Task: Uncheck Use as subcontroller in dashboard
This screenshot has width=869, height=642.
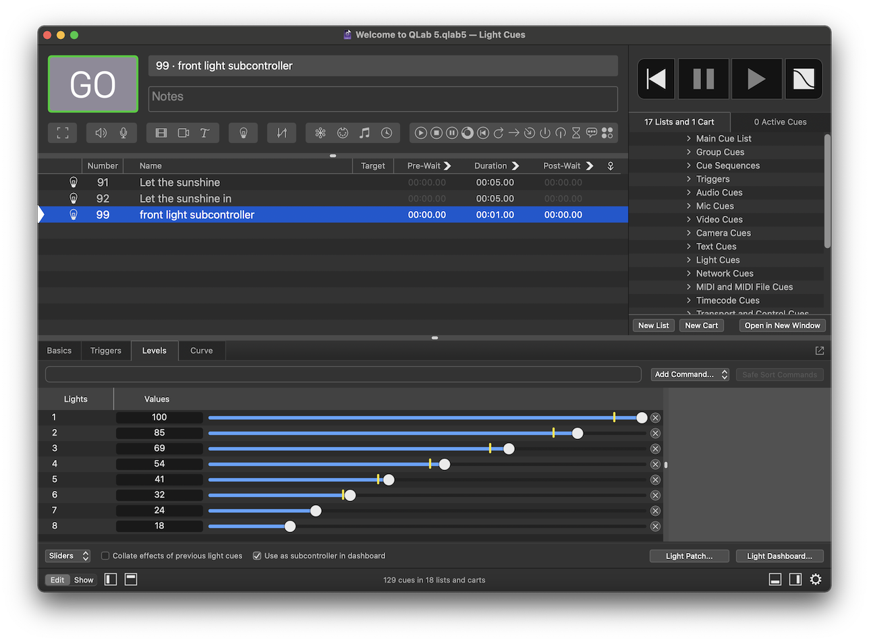Action: click(x=257, y=556)
